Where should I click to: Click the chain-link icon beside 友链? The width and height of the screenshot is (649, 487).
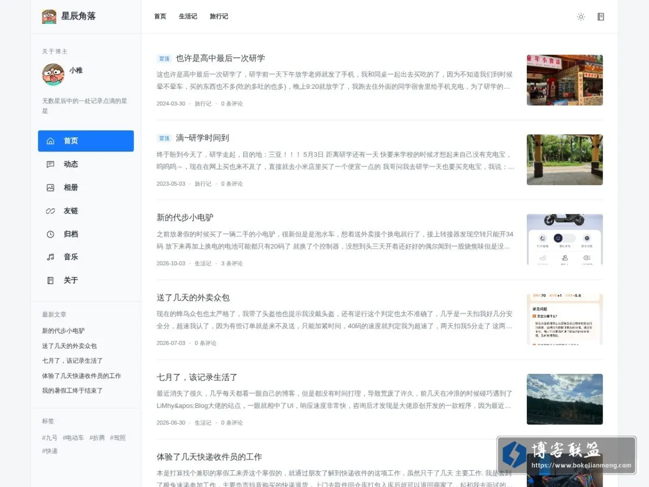click(50, 211)
